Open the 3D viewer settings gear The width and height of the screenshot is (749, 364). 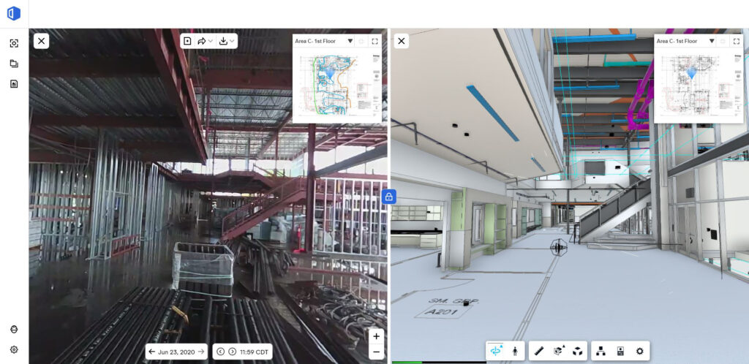tap(640, 351)
